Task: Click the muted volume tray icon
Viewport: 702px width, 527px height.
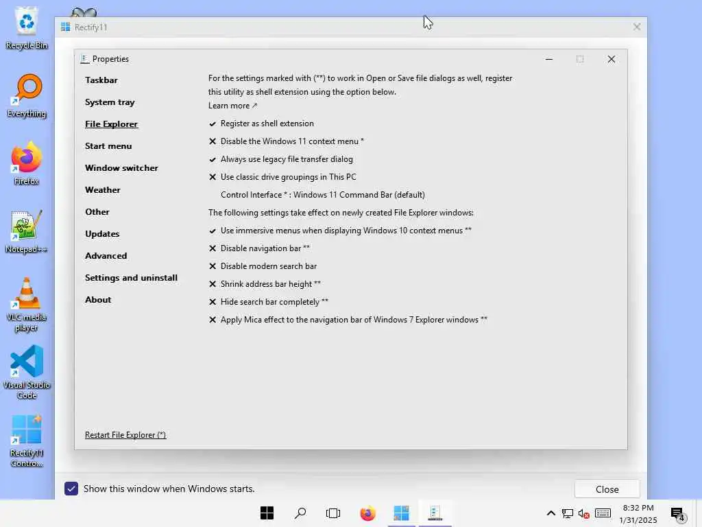Action: [x=584, y=513]
